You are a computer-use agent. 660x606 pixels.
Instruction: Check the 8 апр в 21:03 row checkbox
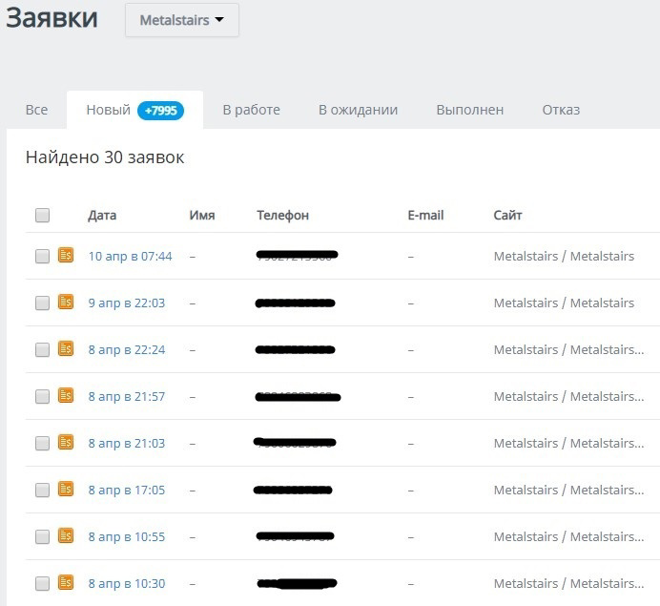coord(43,443)
